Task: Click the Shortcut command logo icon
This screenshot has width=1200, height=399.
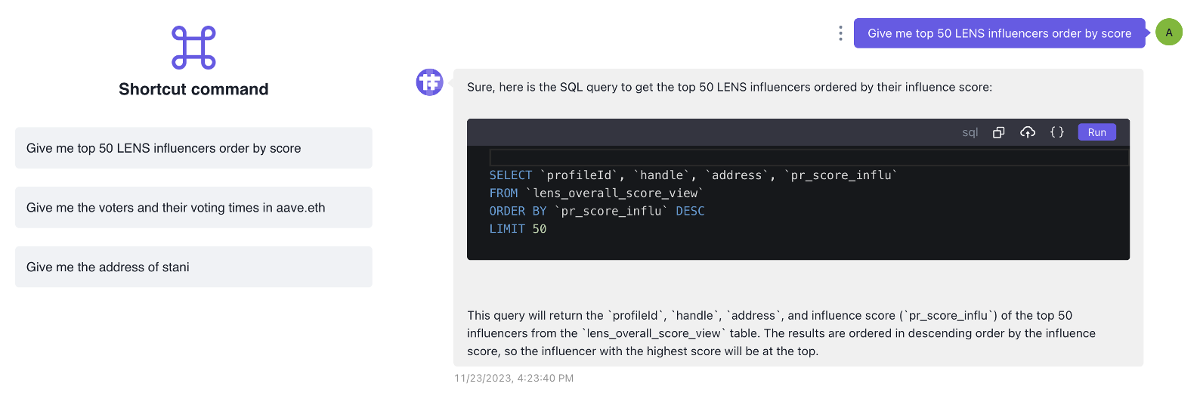Action: click(x=194, y=48)
